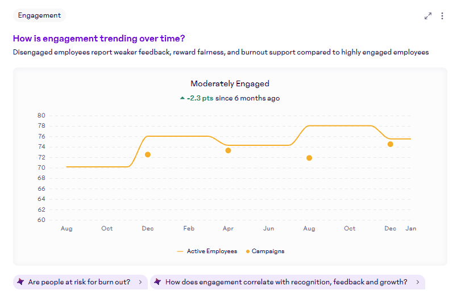461x294 pixels.
Task: Toggle the Active Employees legend label
Action: coord(211,251)
